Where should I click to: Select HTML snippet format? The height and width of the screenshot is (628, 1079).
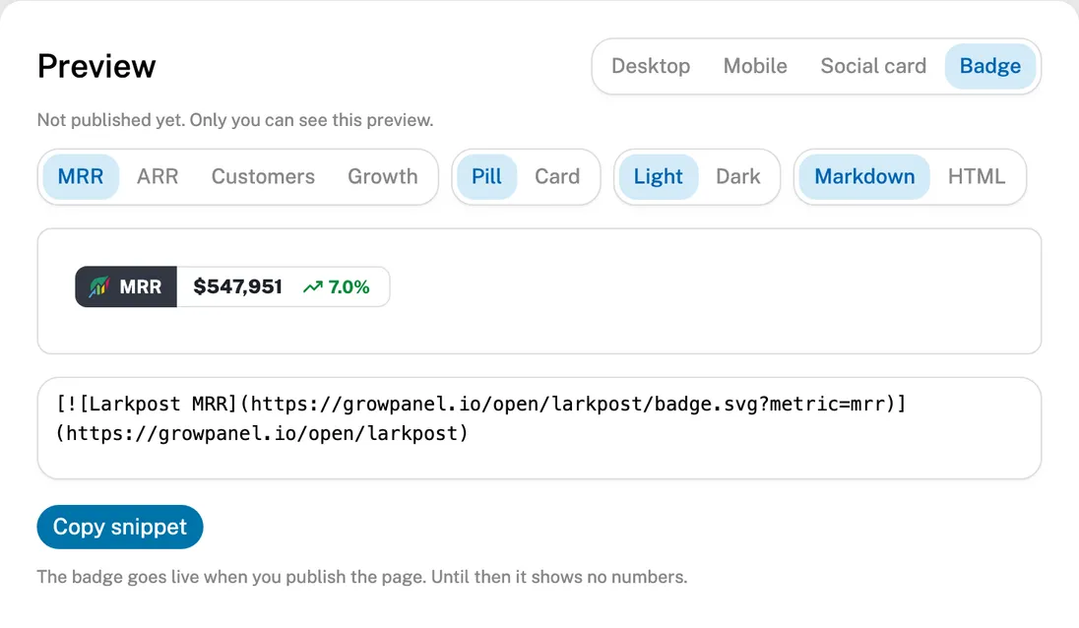(977, 177)
